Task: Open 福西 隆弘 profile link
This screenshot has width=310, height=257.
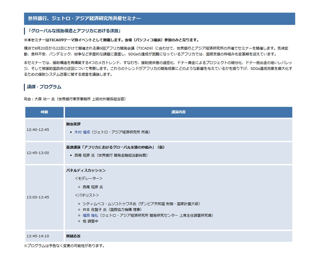Action: (91, 215)
